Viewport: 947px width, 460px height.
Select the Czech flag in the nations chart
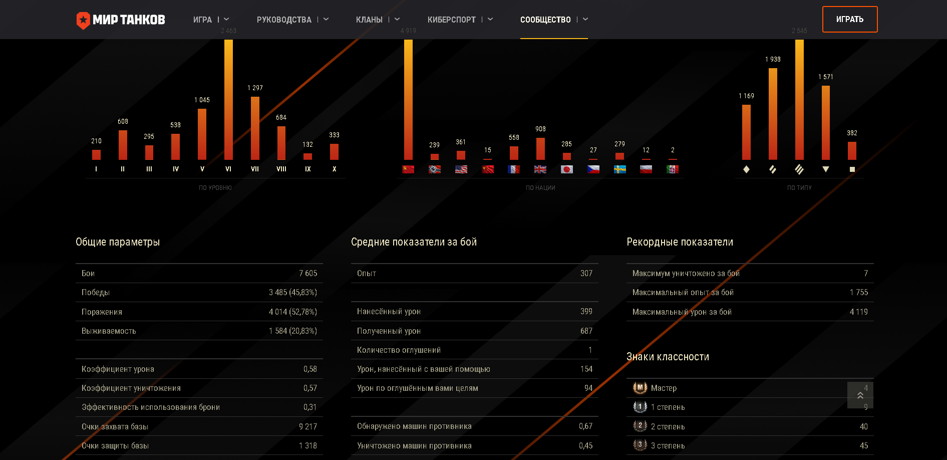[x=593, y=169]
